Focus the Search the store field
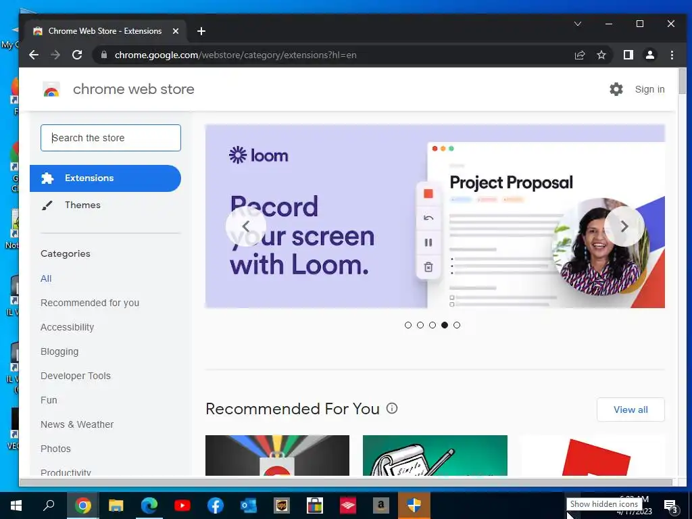 (111, 138)
